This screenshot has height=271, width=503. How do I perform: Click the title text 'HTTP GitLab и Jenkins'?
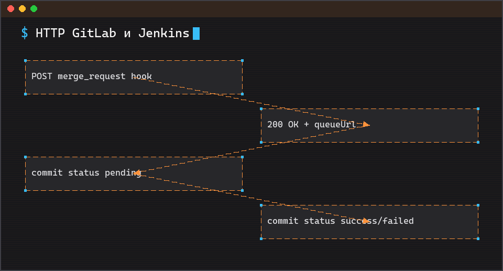tap(112, 33)
